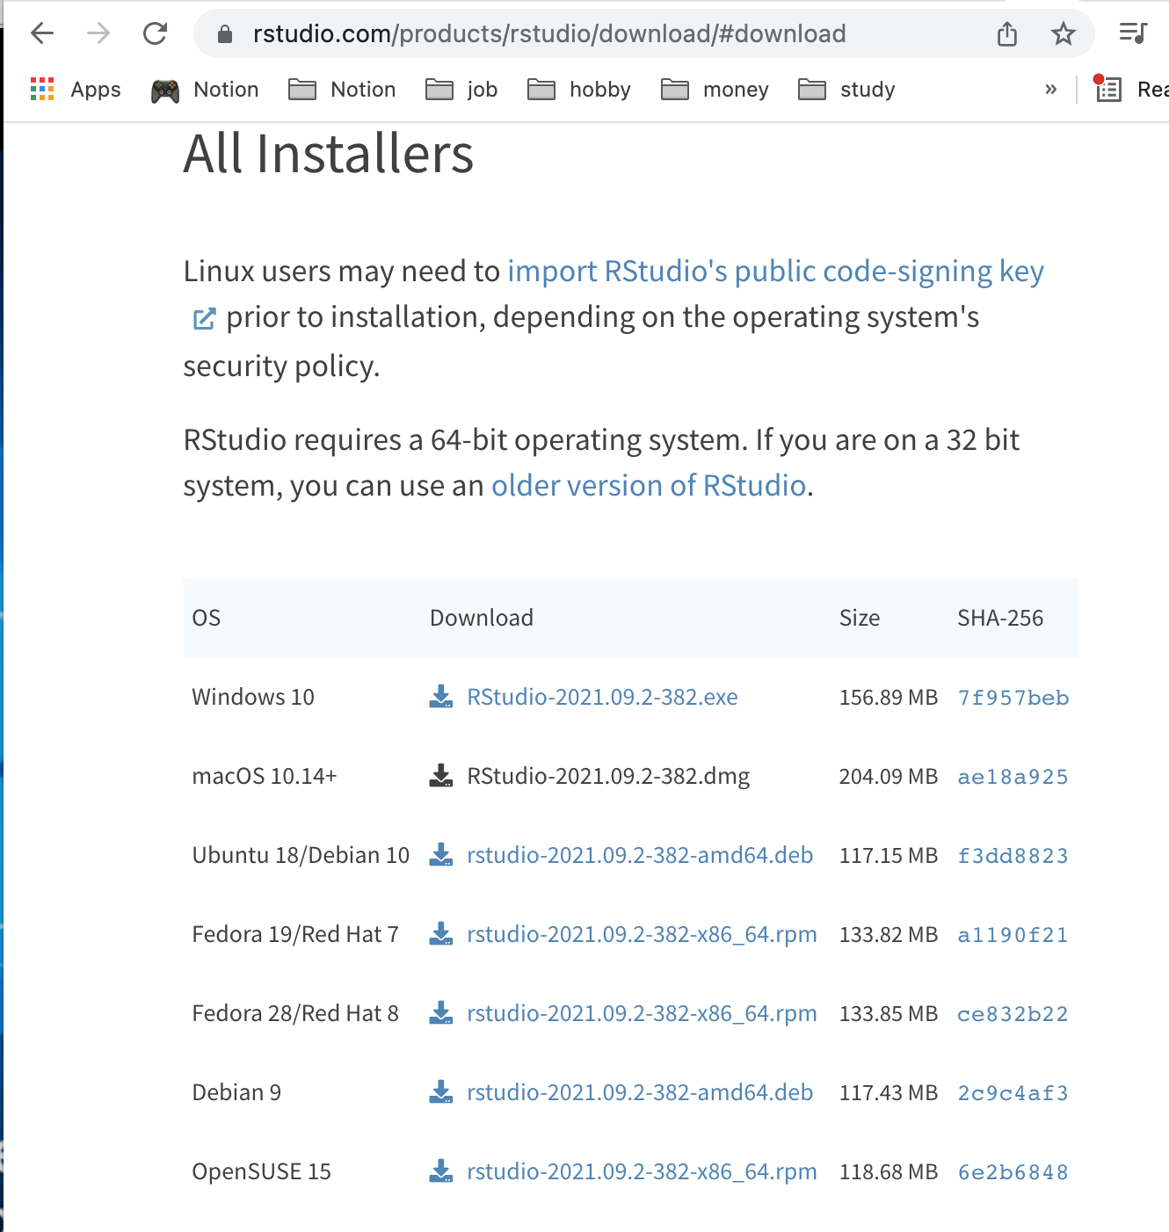Open the study bookmarks folder
Image resolution: width=1169 pixels, height=1232 pixels.
[x=846, y=90]
